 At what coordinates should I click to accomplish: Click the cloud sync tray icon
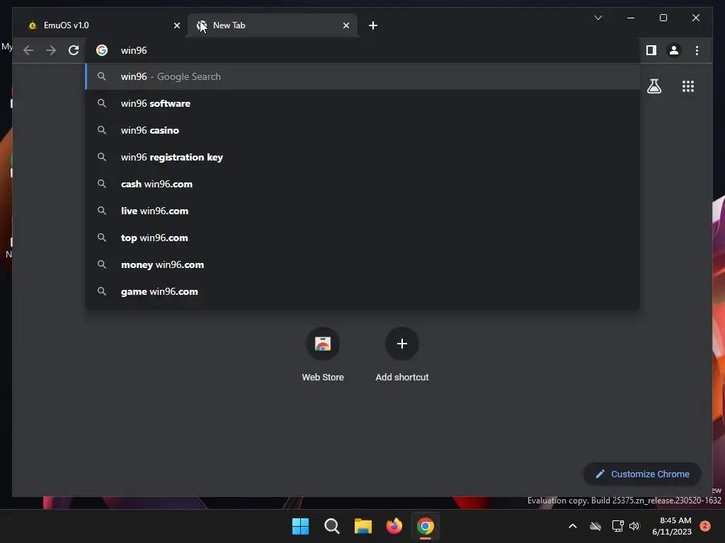click(595, 526)
